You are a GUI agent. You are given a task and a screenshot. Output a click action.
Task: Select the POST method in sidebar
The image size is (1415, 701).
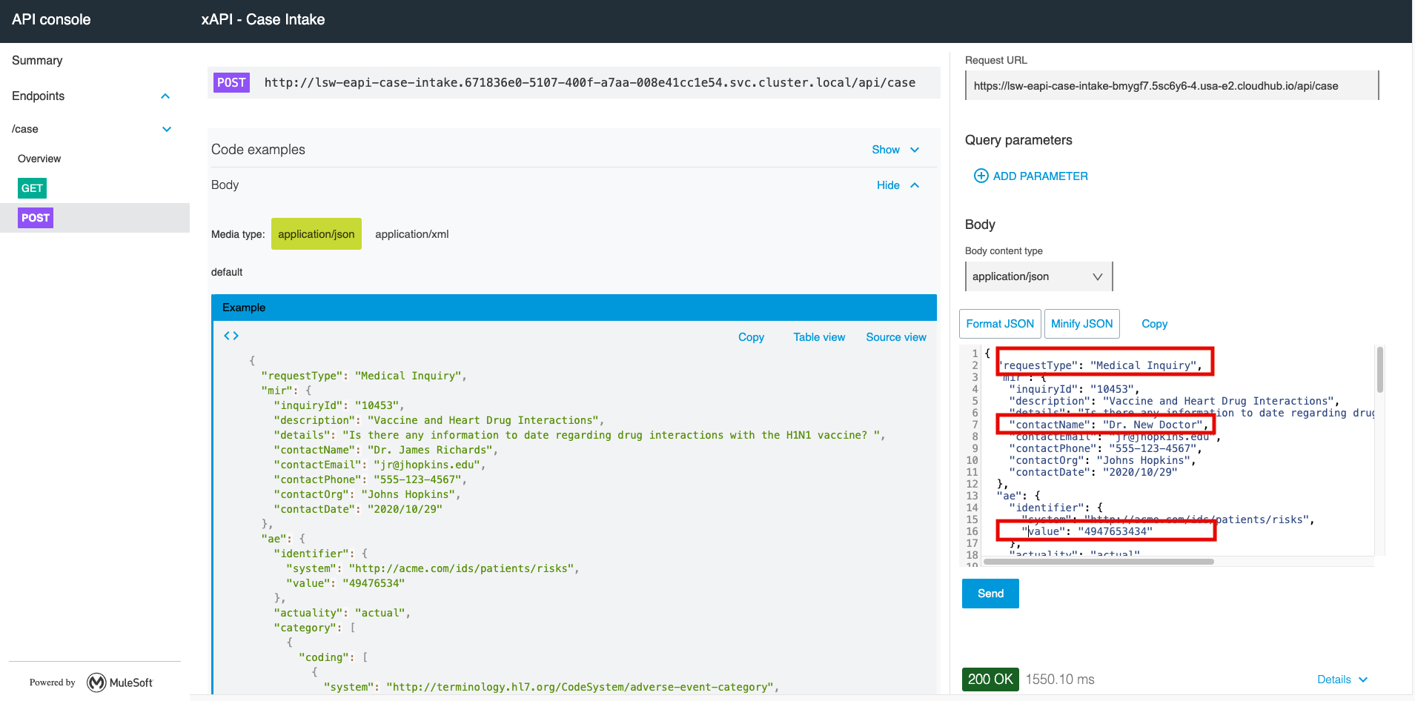pyautogui.click(x=36, y=218)
